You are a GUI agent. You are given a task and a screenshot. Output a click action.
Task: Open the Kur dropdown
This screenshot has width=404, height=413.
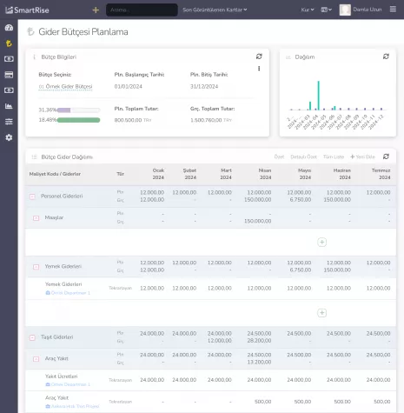(x=308, y=10)
